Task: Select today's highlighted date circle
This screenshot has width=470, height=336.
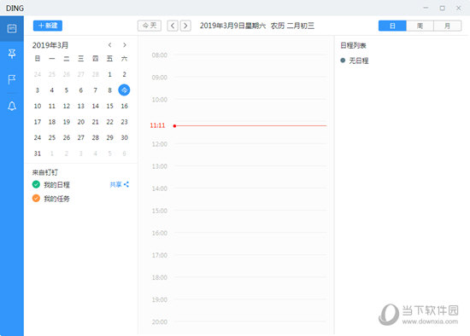Action: coord(124,90)
